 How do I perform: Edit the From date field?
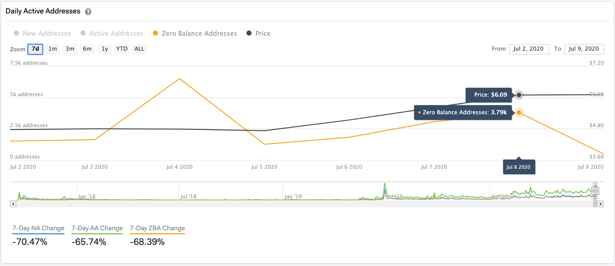pyautogui.click(x=529, y=49)
